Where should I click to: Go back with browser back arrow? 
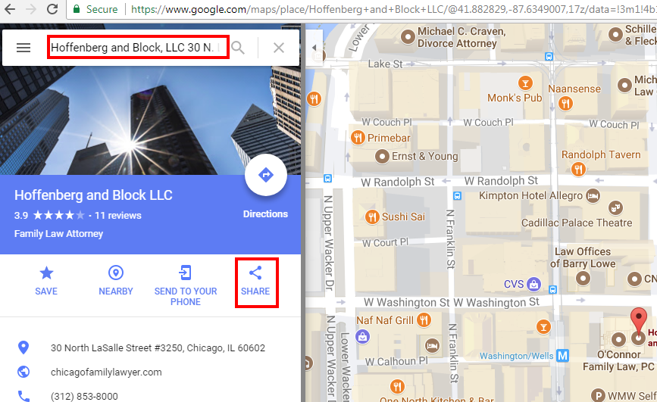pyautogui.click(x=10, y=9)
